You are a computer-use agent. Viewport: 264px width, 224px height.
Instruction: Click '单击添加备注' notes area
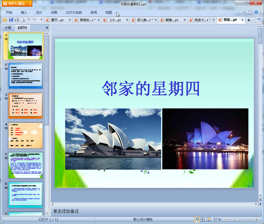[x=66, y=211]
